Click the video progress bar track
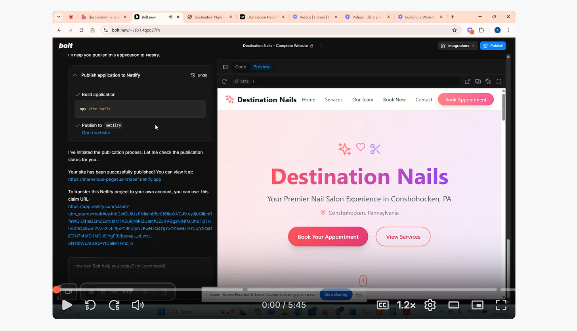This screenshot has height=331, width=577. point(284,290)
